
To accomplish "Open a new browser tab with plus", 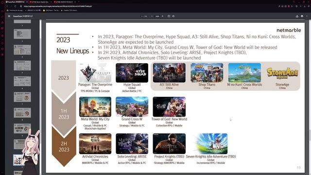I will [x=79, y=2].
